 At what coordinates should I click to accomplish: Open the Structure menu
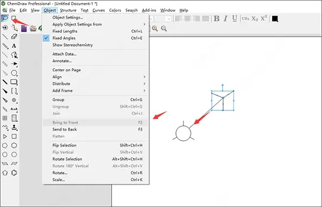pyautogui.click(x=68, y=10)
